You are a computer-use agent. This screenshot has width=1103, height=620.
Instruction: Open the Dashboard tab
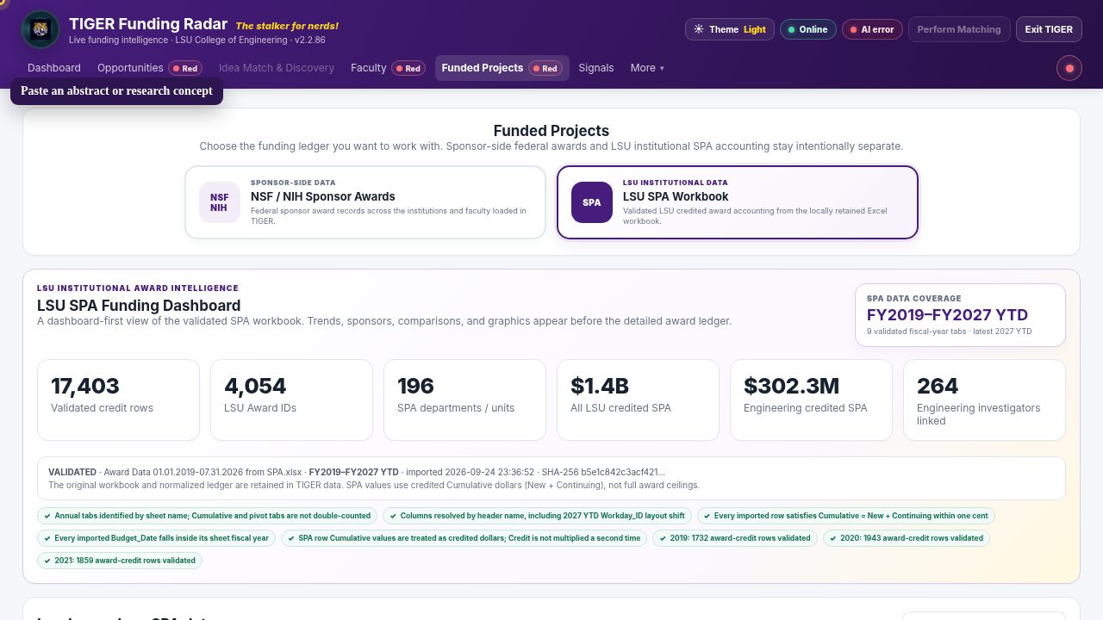pos(54,68)
